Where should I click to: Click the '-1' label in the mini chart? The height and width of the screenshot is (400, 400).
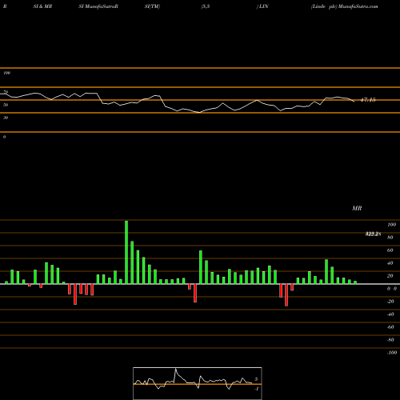tap(257, 389)
